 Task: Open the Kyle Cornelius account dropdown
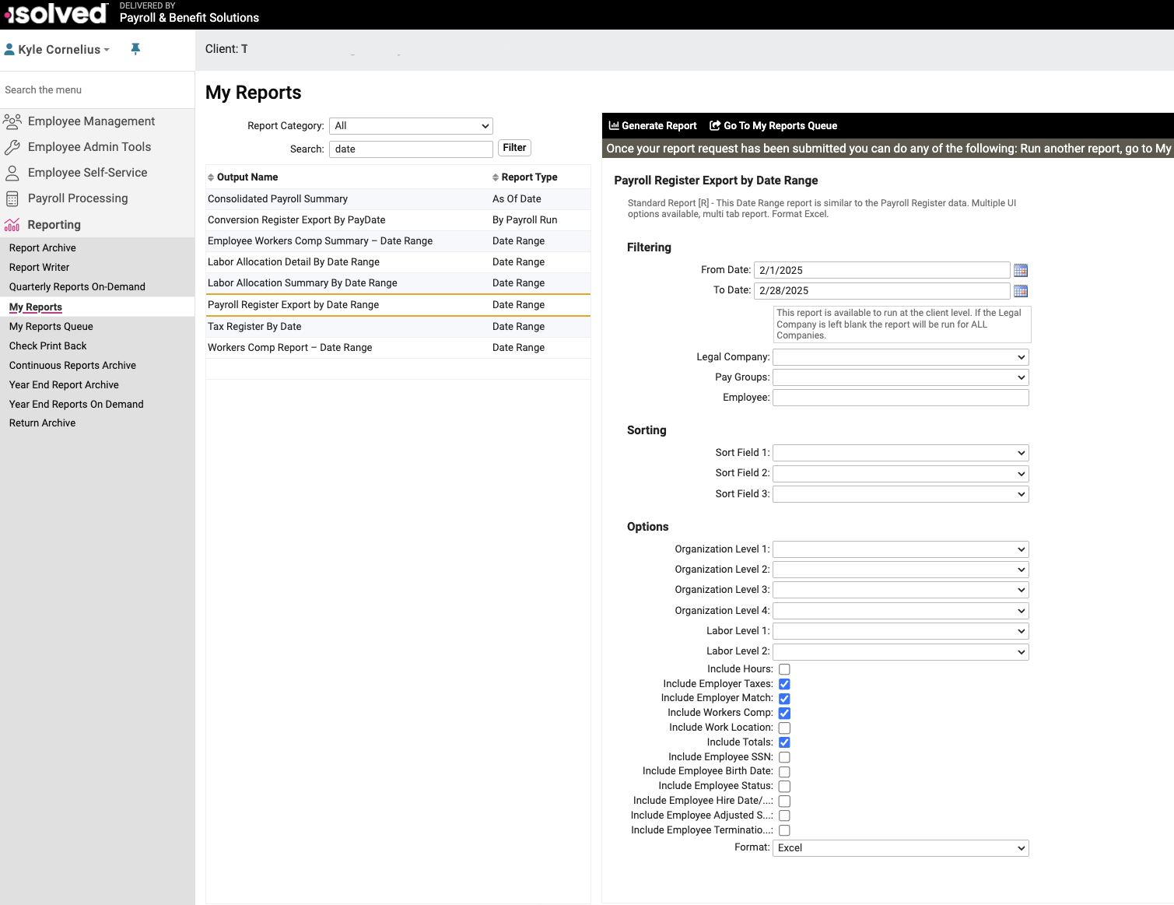[57, 48]
